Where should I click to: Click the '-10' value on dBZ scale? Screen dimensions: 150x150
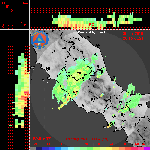tap(48, 144)
